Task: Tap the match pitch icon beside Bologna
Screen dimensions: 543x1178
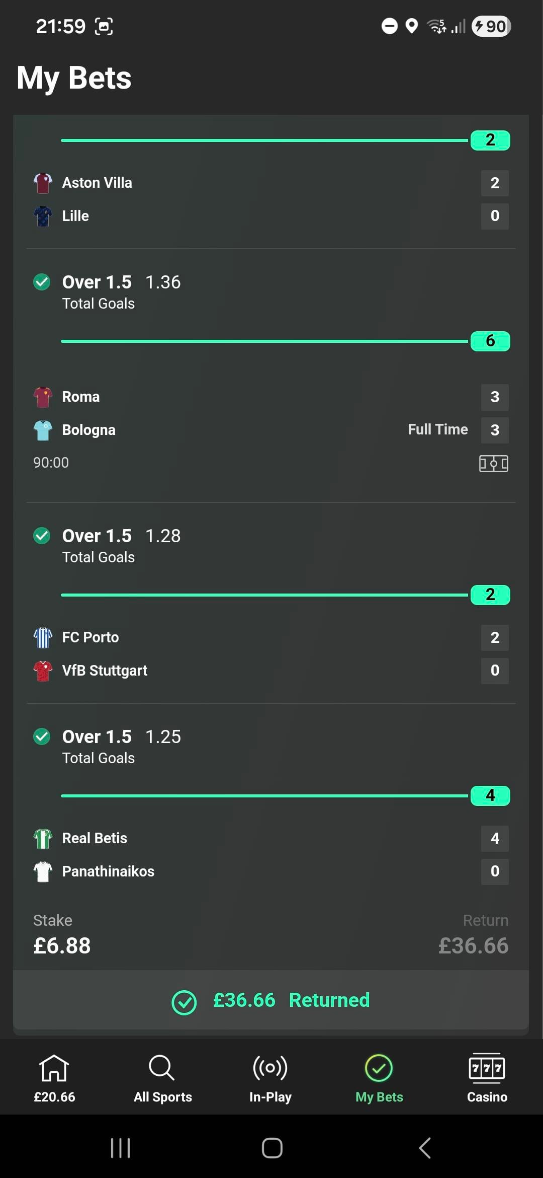Action: pos(493,463)
